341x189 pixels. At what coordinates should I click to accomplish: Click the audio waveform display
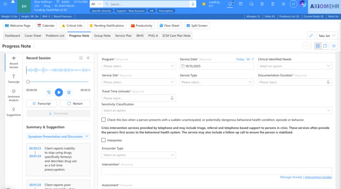(x=58, y=70)
